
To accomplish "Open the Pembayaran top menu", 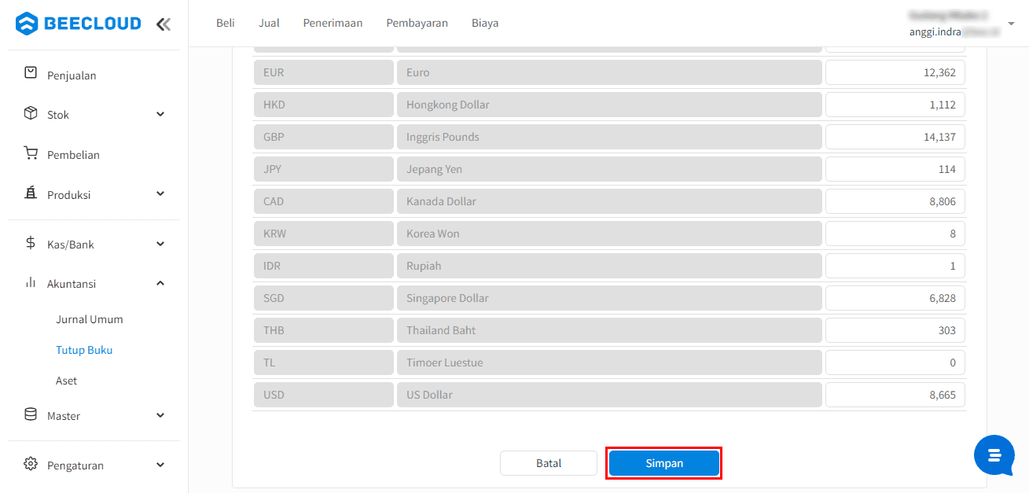I will [417, 23].
